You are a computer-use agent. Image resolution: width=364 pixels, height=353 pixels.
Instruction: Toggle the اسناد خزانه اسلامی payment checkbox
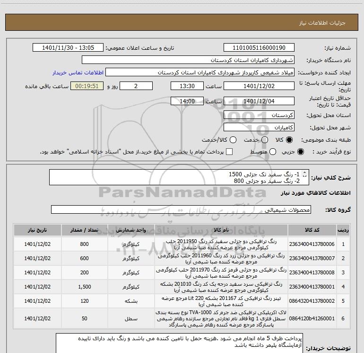[x=229, y=152]
